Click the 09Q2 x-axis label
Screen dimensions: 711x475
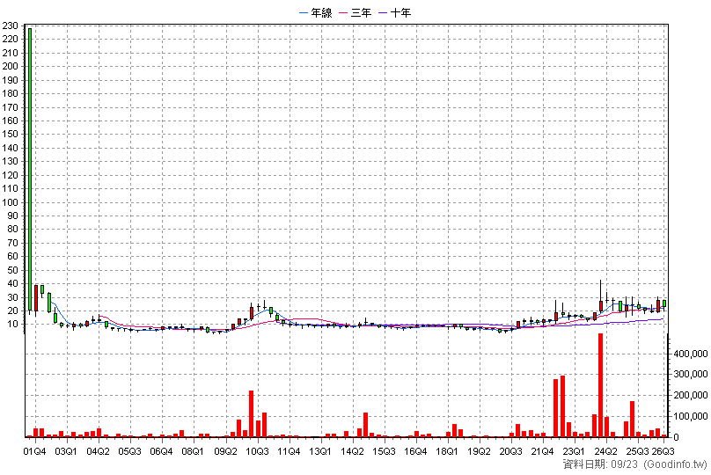[225, 451]
